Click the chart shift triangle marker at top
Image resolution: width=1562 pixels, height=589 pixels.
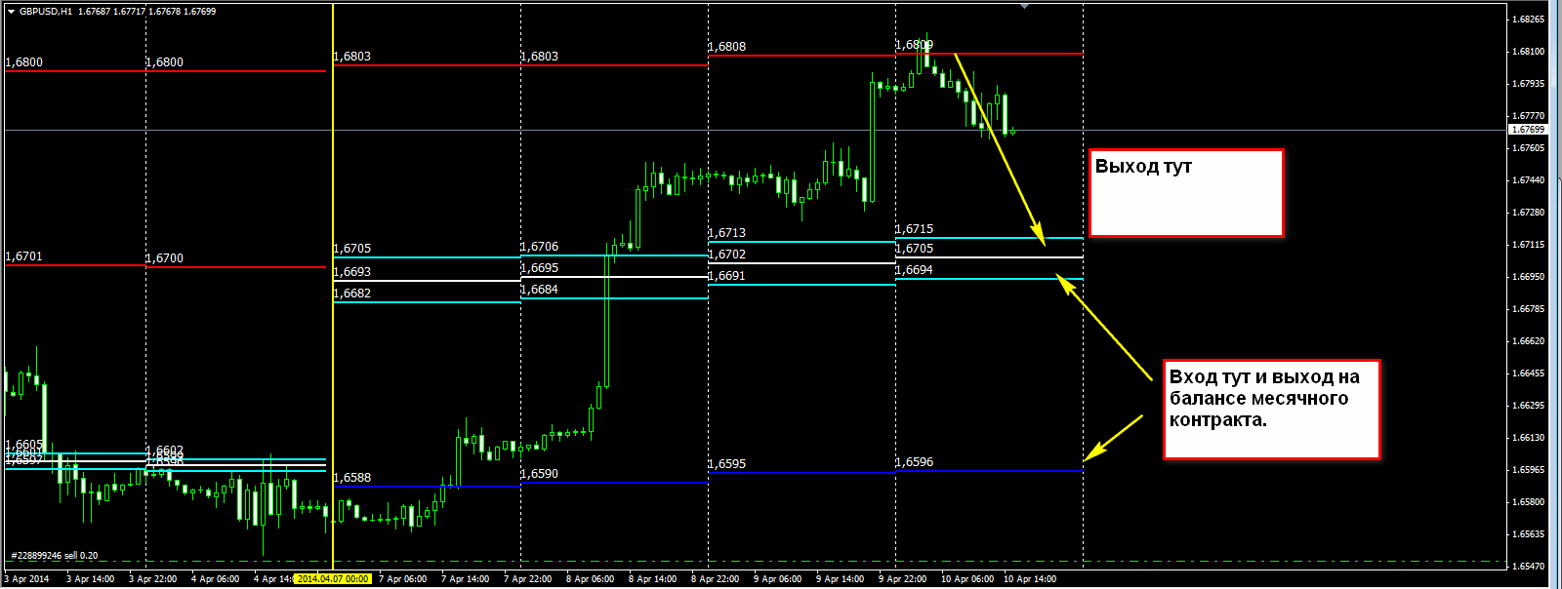coord(1024,6)
